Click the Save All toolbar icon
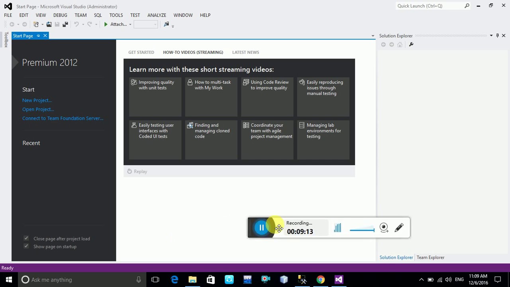510x287 pixels. [65, 24]
